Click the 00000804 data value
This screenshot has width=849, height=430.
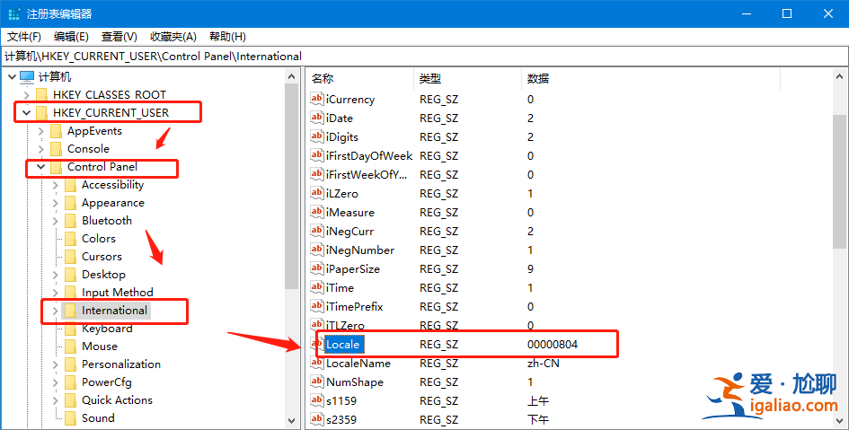553,345
